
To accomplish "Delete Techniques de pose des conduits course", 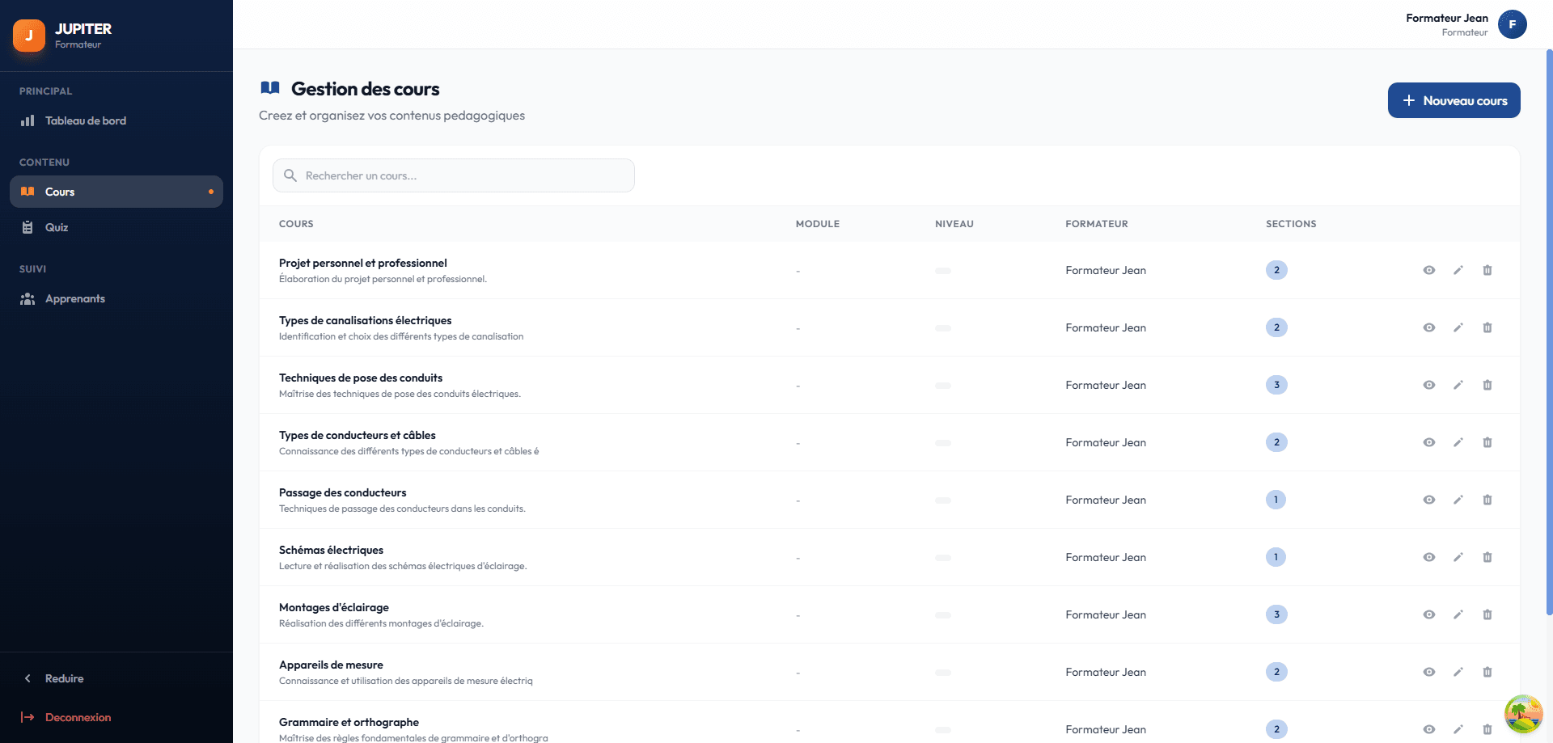I will coord(1487,385).
